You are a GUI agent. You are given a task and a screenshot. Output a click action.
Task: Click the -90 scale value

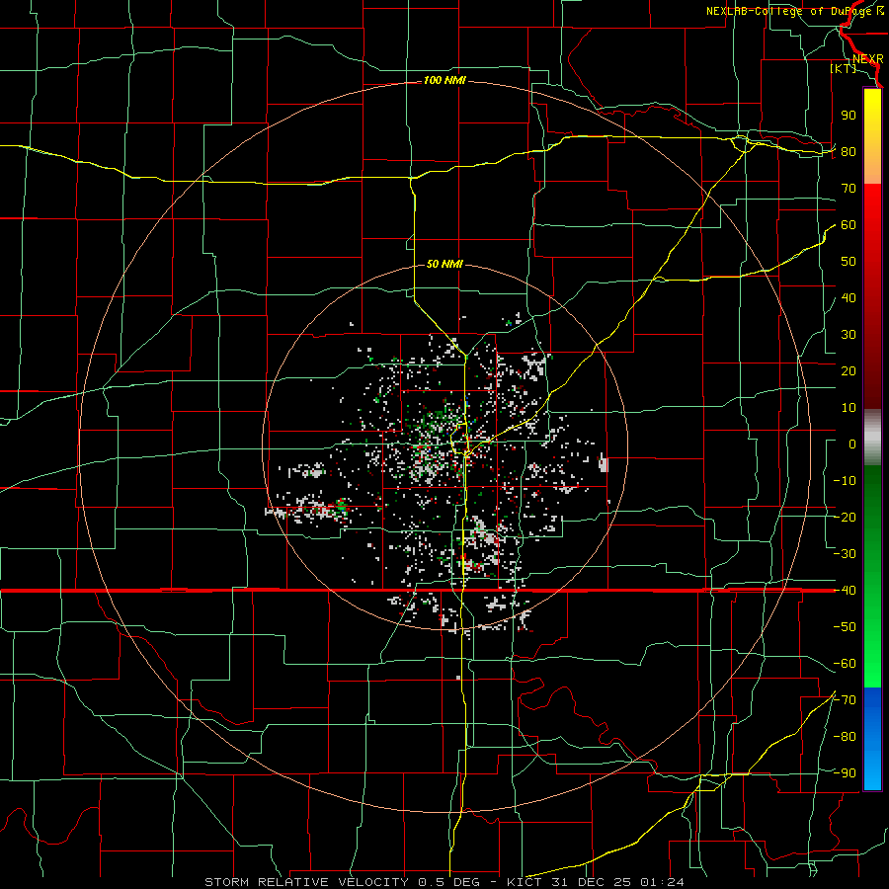click(x=845, y=773)
